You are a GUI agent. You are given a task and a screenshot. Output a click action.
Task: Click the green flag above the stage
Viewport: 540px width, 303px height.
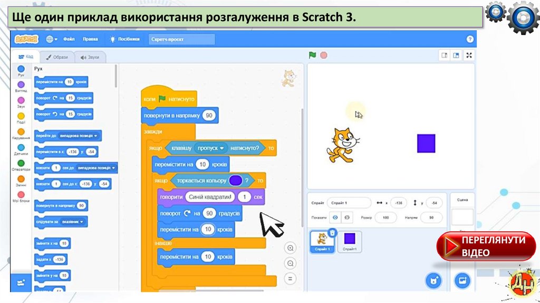coord(312,55)
